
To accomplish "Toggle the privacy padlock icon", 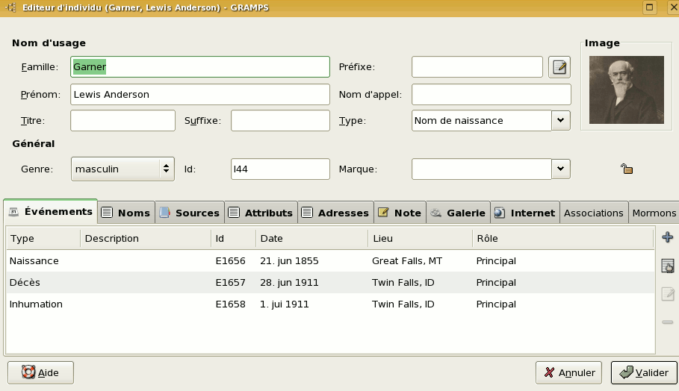I will [x=627, y=169].
